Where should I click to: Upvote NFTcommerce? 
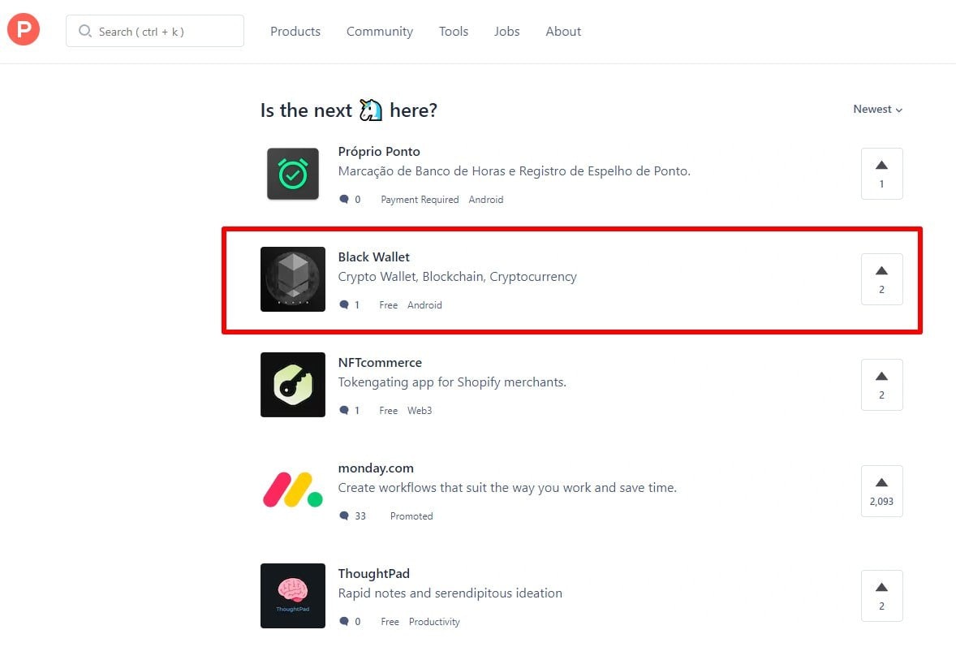[881, 385]
